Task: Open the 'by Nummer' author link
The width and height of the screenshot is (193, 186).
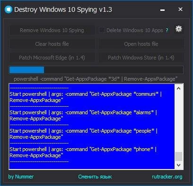Action: [x=21, y=177]
